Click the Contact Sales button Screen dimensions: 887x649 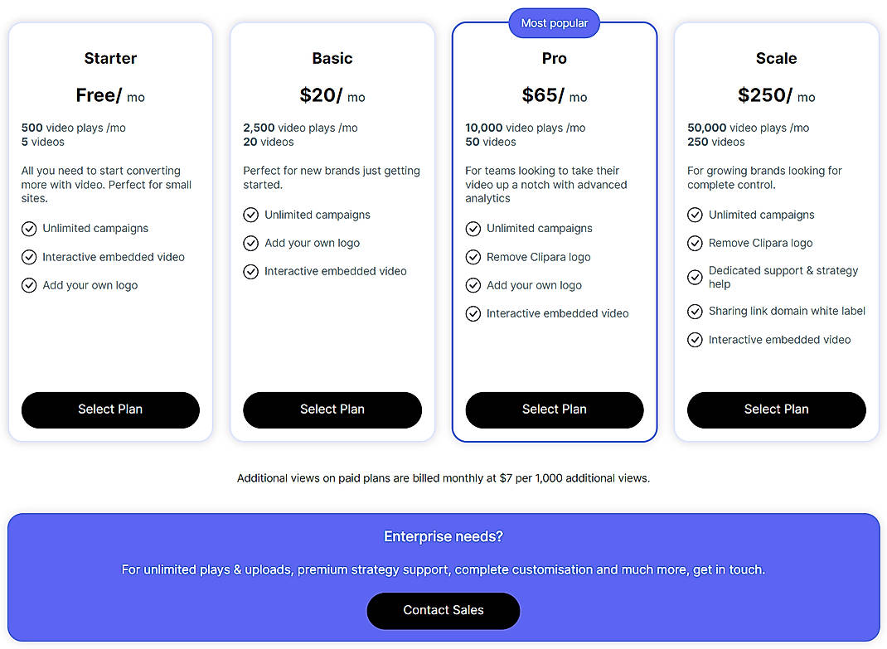[x=443, y=610]
